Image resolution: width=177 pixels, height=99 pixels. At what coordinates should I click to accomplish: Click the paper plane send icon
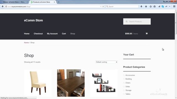159,7
